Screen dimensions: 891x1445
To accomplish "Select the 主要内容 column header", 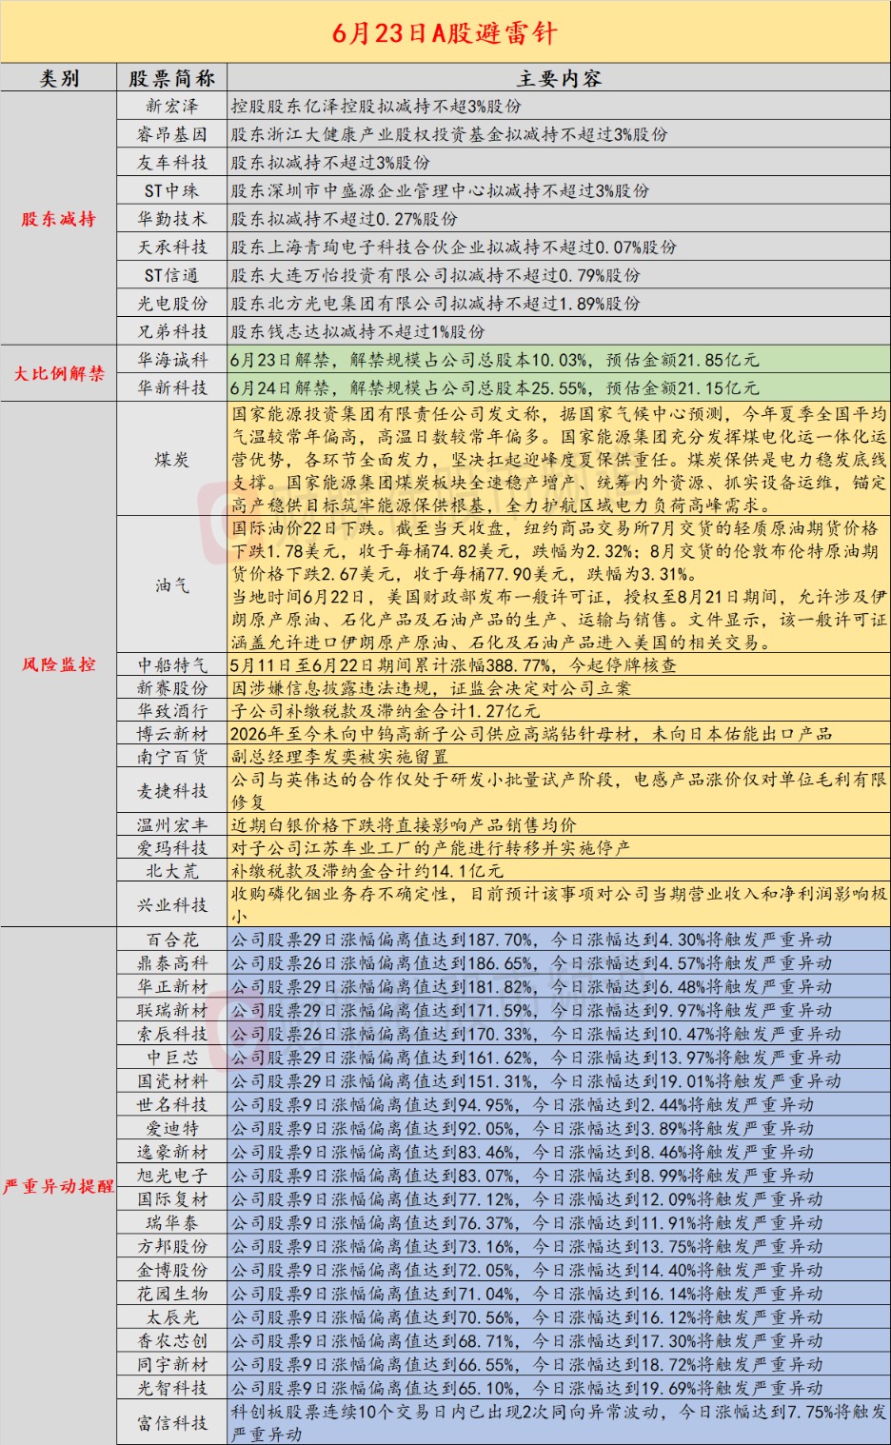I will click(560, 79).
